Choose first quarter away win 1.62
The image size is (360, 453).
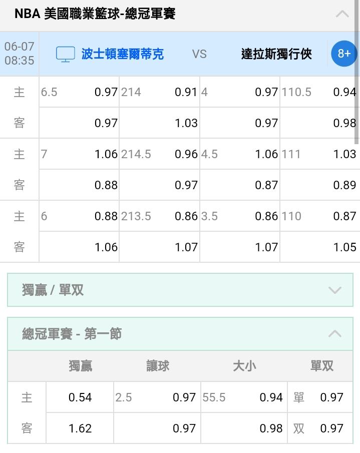tap(80, 428)
